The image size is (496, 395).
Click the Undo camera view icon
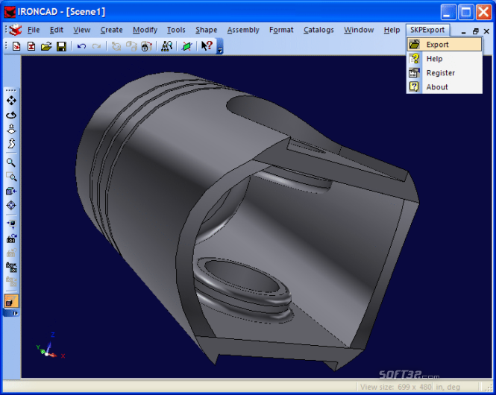11,268
